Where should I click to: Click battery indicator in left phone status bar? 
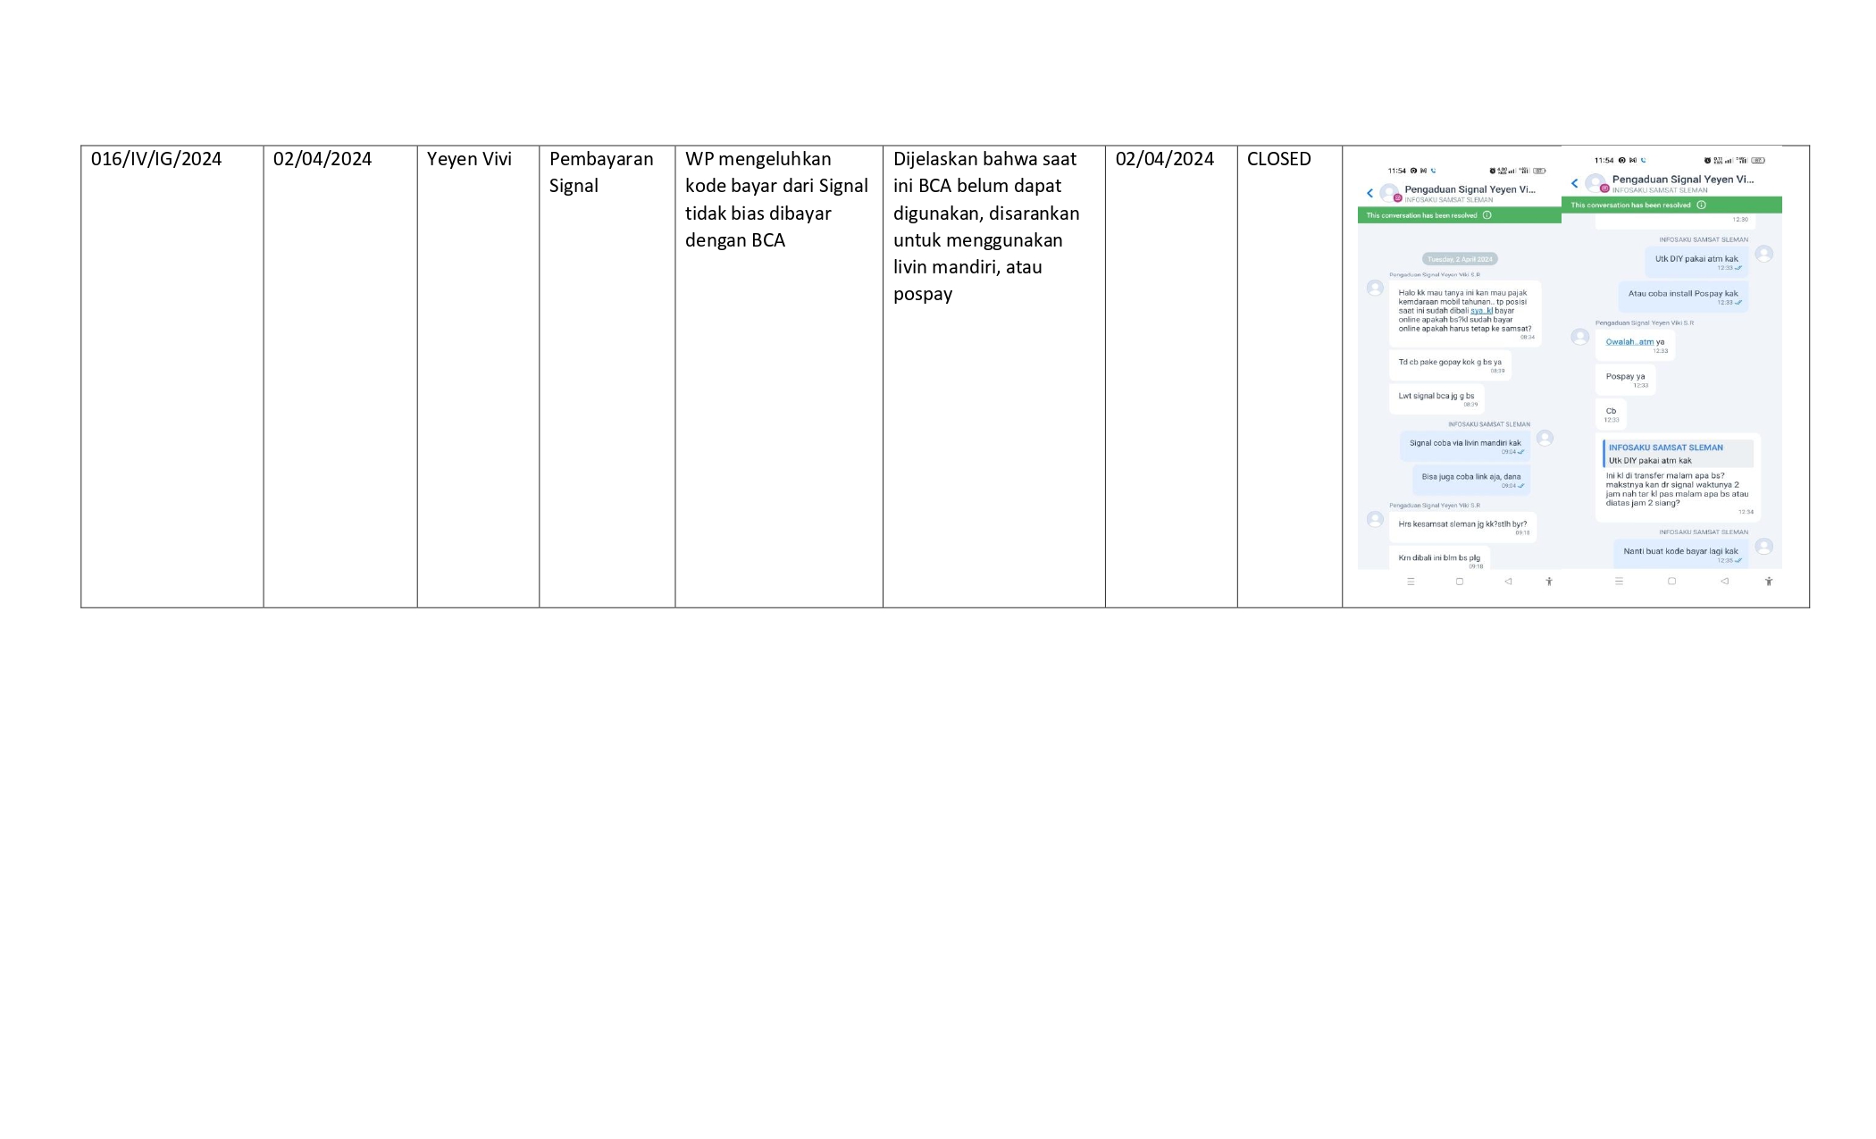[1540, 171]
